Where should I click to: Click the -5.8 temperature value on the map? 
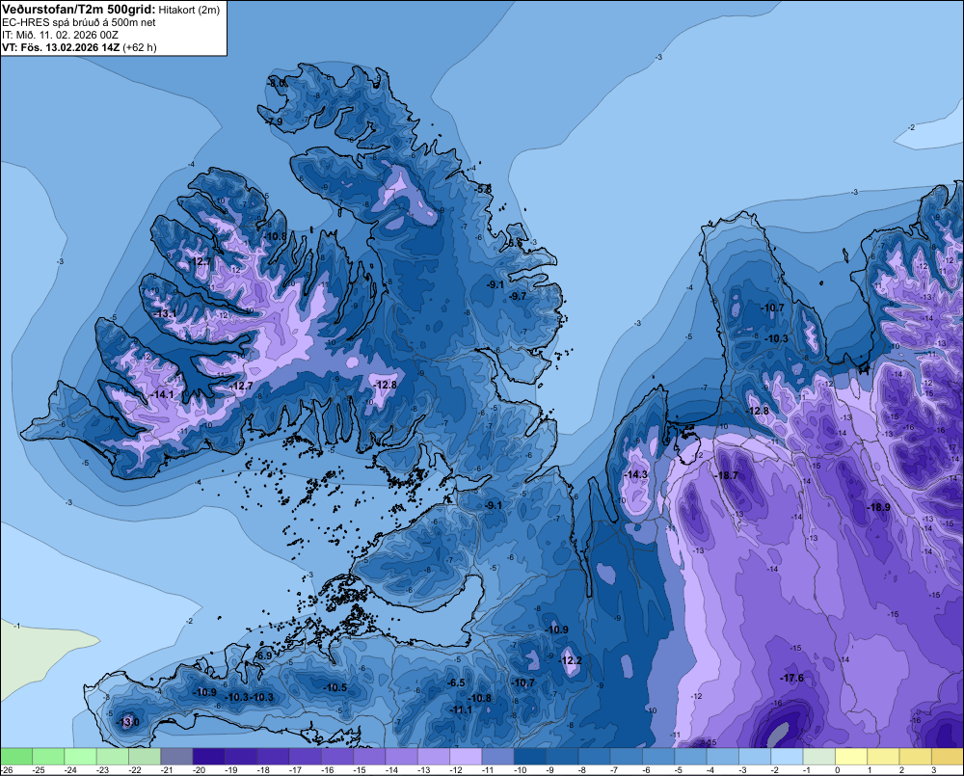click(x=484, y=189)
